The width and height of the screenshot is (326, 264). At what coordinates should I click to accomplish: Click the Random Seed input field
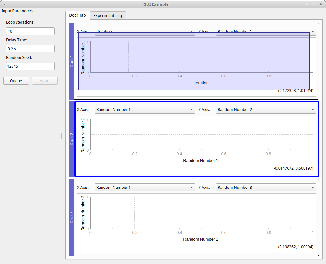click(30, 66)
